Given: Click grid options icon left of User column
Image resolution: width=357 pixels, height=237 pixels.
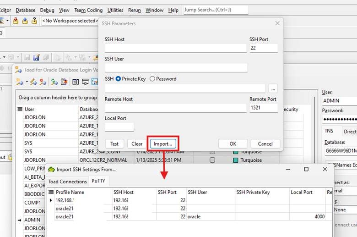Looking at the screenshot, I should (x=20, y=109).
